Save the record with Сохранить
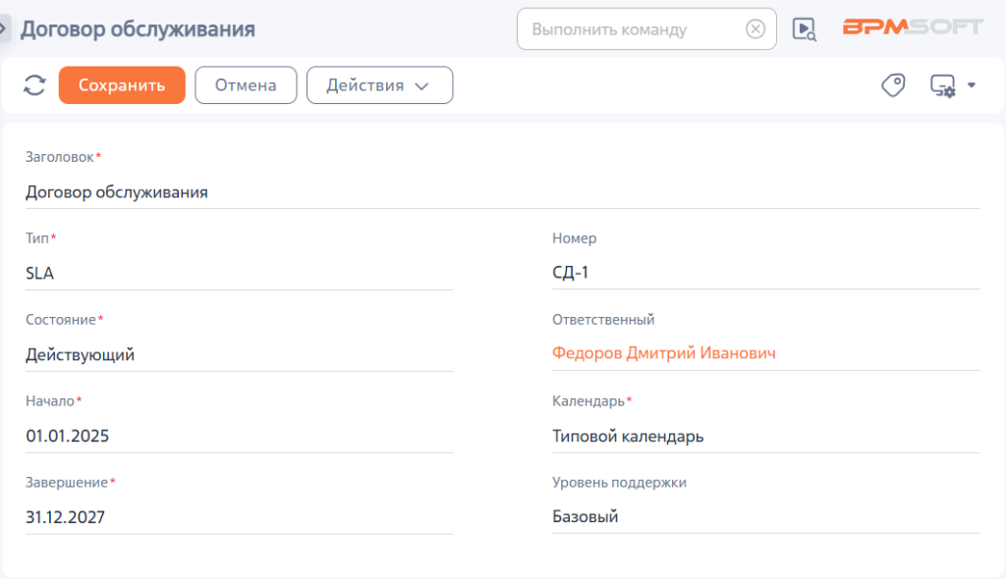The image size is (1006, 579). (122, 85)
